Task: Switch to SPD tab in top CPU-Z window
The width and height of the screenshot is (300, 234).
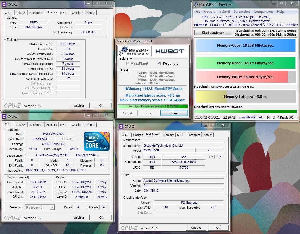Action: point(63,13)
